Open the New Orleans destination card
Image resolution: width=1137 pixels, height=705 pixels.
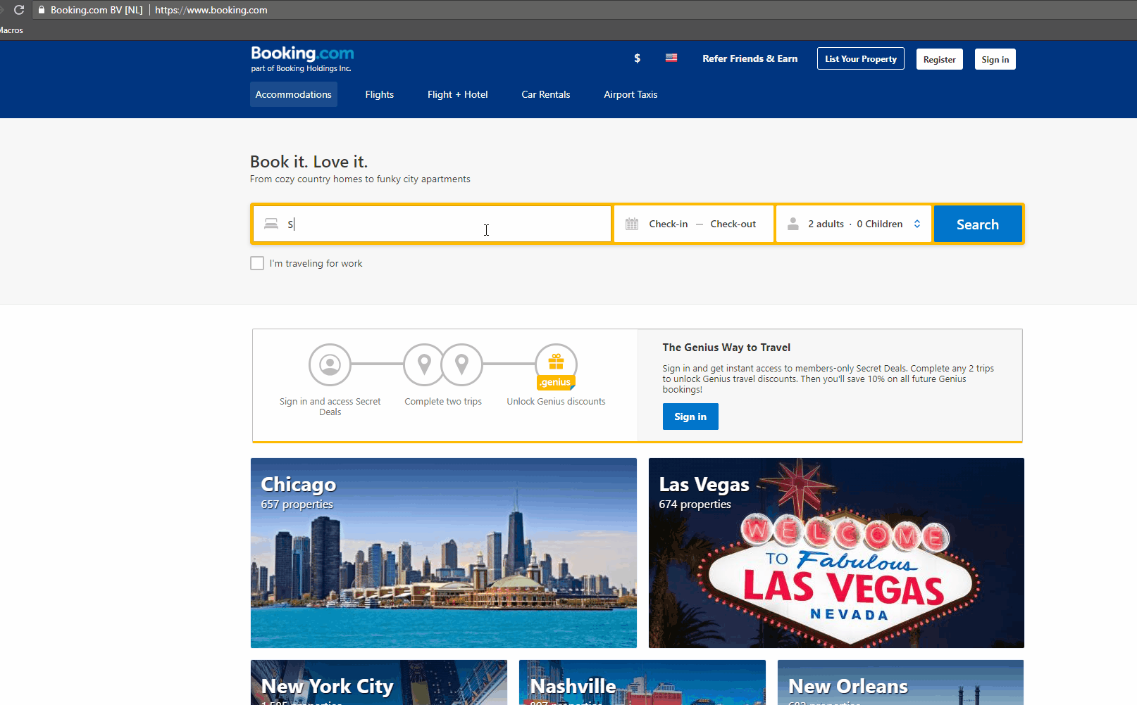[x=900, y=682]
